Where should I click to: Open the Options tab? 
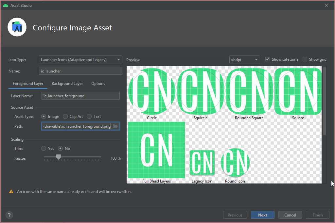coord(98,84)
